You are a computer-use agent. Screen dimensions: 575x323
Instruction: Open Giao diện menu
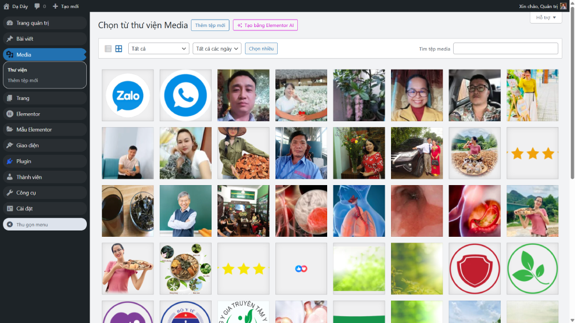45,145
